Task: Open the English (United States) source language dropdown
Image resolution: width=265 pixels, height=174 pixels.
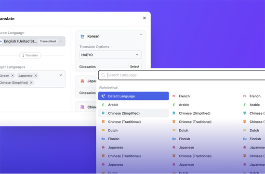Action: tap(32, 41)
